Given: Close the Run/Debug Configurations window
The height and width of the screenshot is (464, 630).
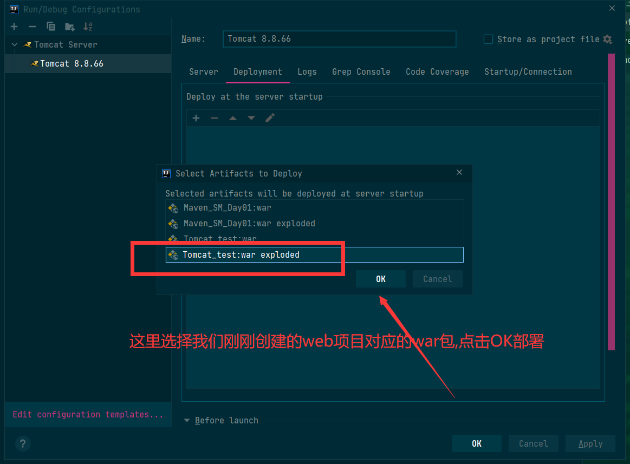Looking at the screenshot, I should coord(612,9).
